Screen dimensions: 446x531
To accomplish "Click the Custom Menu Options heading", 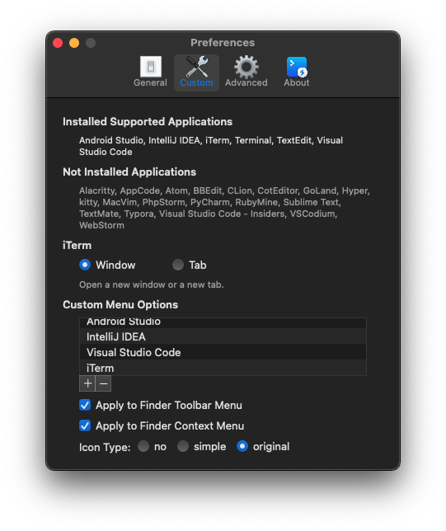I will [120, 305].
